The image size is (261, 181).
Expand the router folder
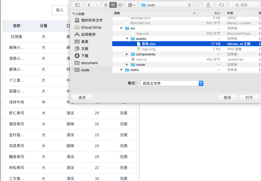127,64
